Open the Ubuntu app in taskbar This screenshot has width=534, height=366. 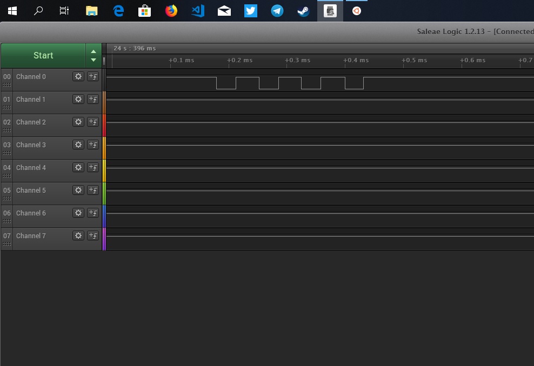coord(357,11)
